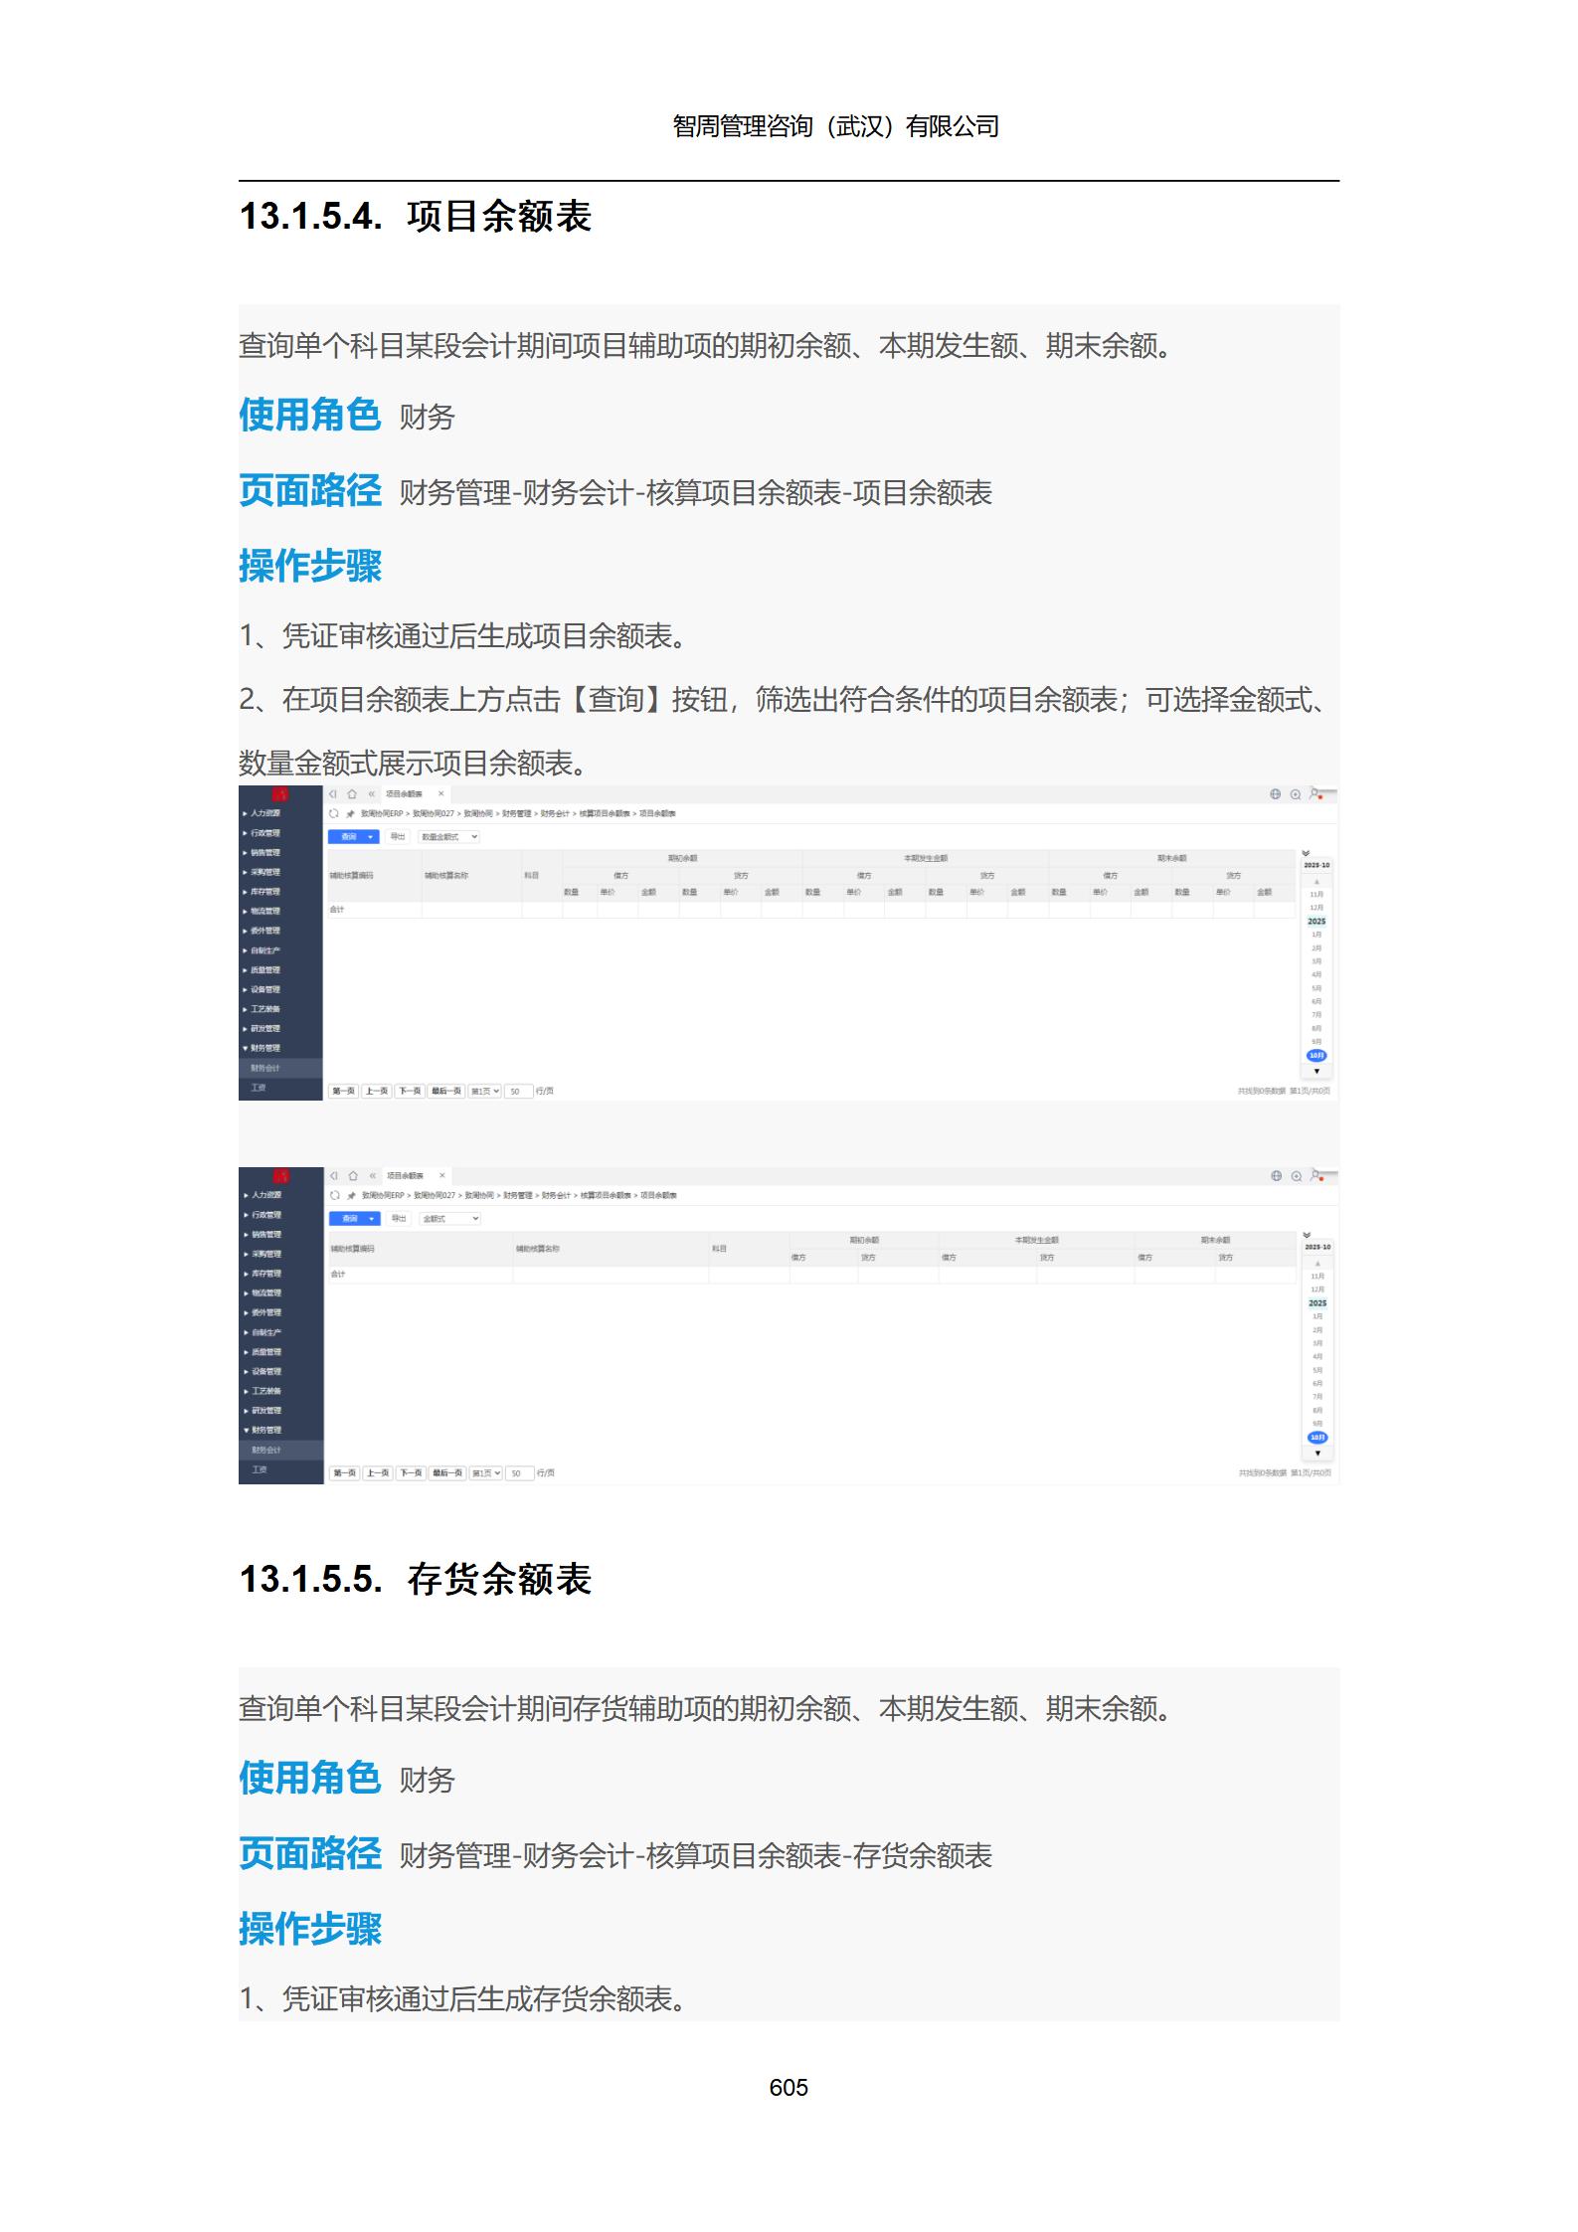
Task: Click 上一页 pagination button in upper screenshot
Action: pos(376,1091)
